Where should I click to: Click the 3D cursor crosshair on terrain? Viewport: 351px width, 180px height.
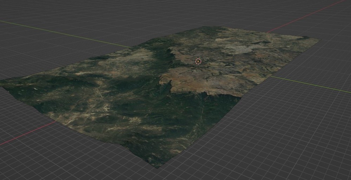198,62
